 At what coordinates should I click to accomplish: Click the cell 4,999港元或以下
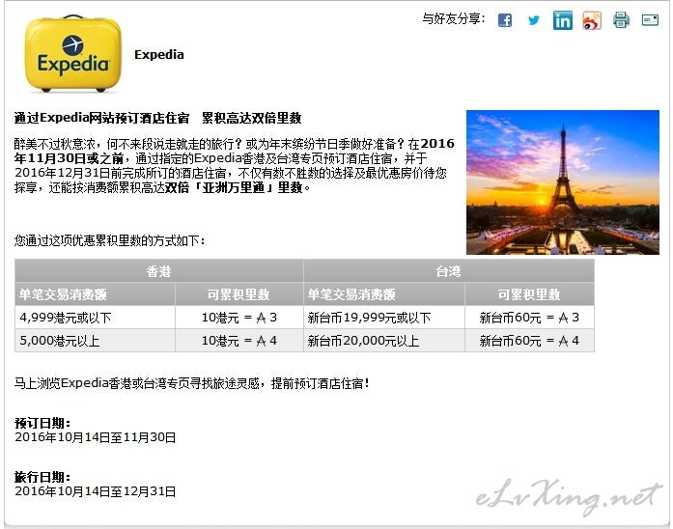coord(95,318)
